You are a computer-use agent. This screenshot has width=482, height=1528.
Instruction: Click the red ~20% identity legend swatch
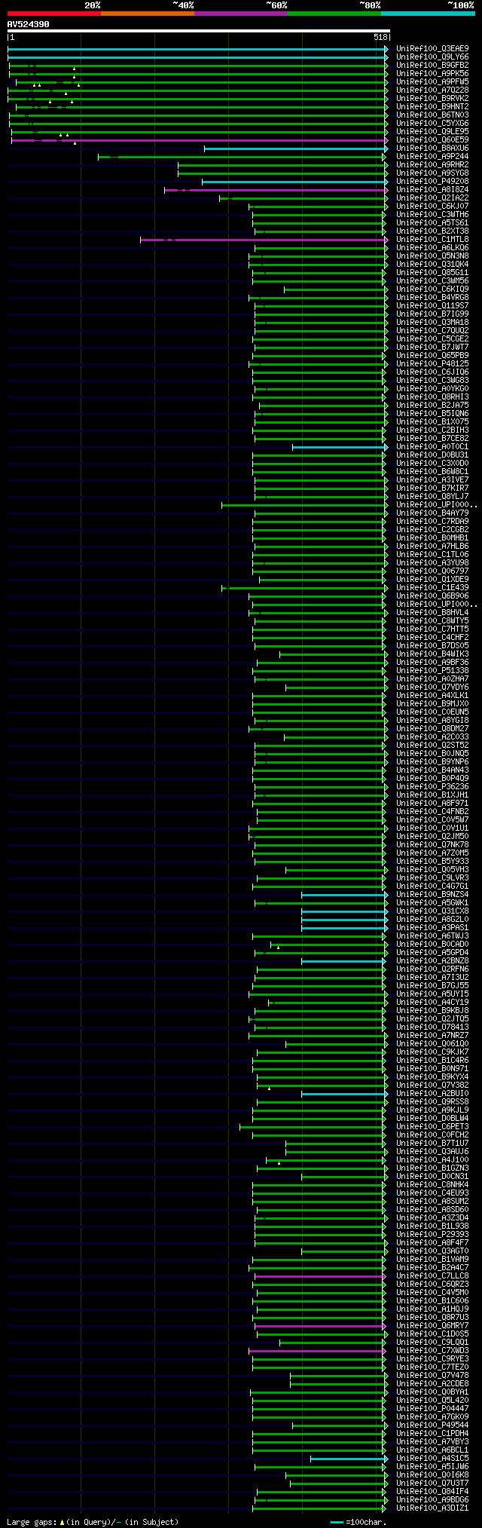[x=53, y=14]
